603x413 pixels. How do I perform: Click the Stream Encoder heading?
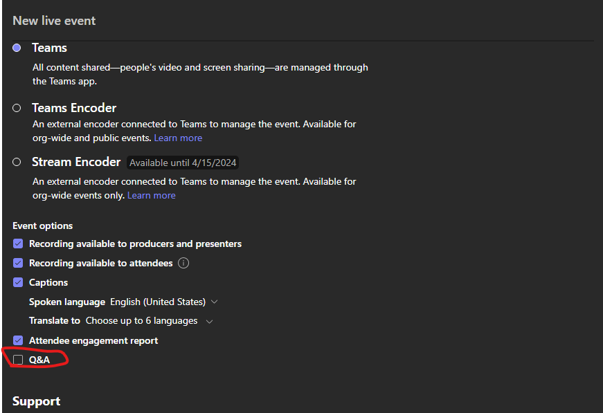pyautogui.click(x=76, y=162)
